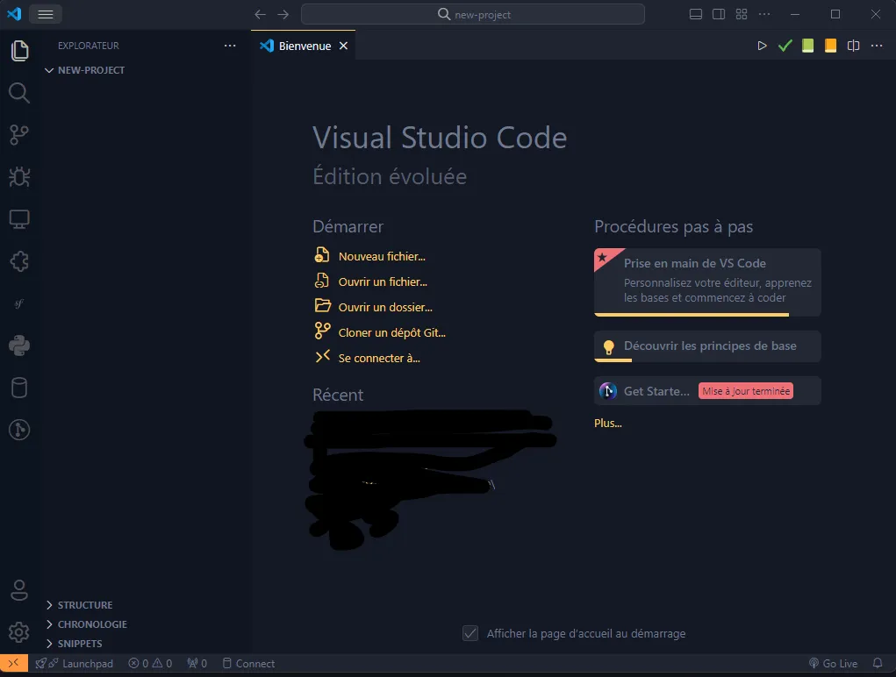Select the Source Control icon

19,135
